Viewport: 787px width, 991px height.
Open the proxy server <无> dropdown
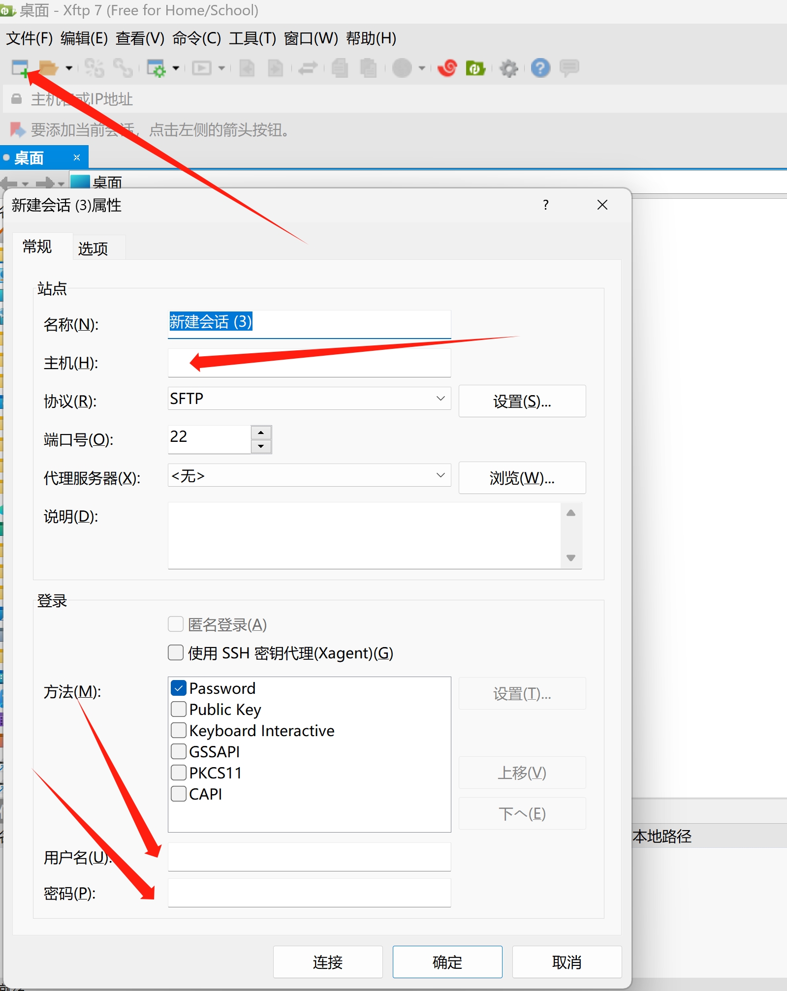click(440, 475)
